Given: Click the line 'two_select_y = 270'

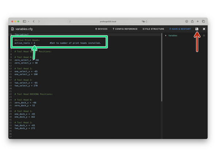Looking at the screenshot, I should (x=26, y=85).
